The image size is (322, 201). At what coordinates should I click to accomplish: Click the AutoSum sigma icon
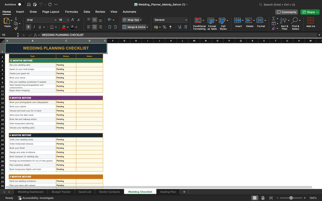point(274,19)
